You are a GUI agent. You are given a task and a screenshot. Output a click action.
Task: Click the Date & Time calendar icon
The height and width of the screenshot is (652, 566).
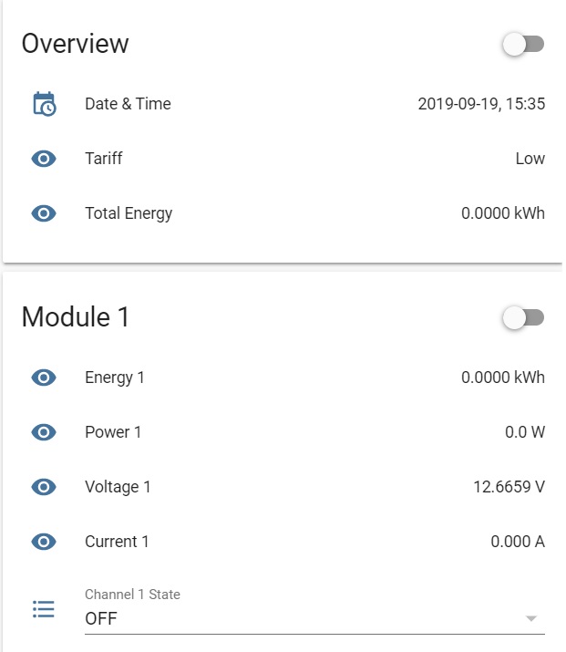pos(44,104)
